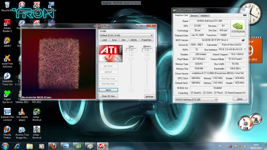267x150 pixels.
Task: Show hidden system tray icons arrow
Action: pos(225,146)
